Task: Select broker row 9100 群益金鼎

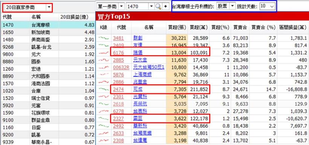Action: [x=48, y=120]
